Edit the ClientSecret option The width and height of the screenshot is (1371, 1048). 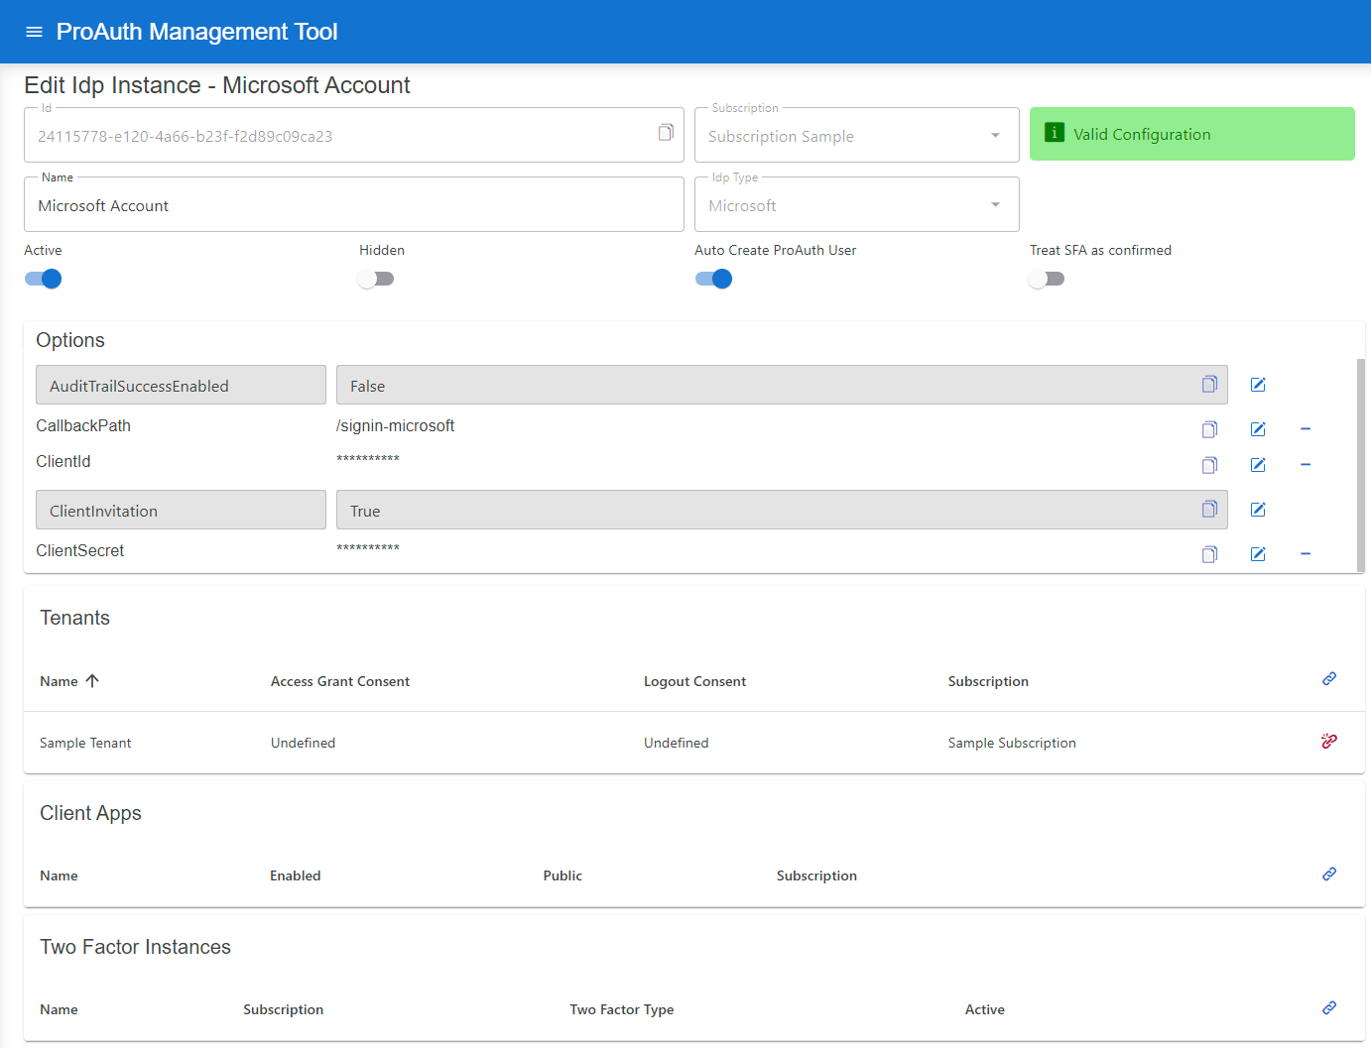tap(1258, 554)
